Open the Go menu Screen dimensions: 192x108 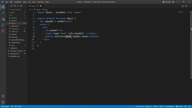[x=29, y=2]
